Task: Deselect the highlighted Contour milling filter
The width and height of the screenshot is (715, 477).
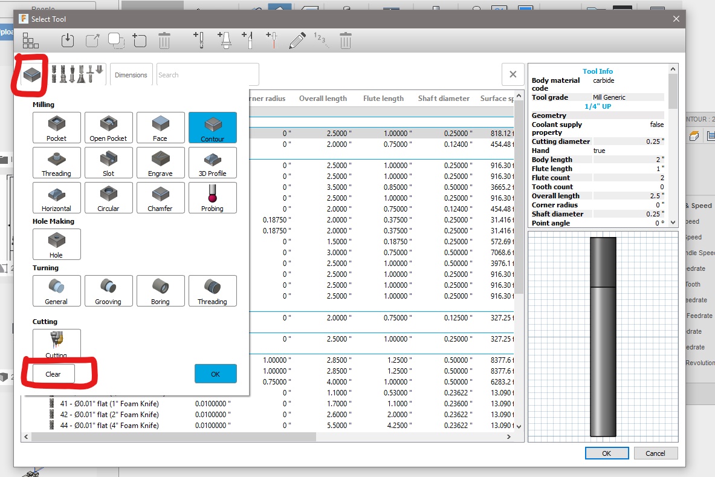Action: 212,127
